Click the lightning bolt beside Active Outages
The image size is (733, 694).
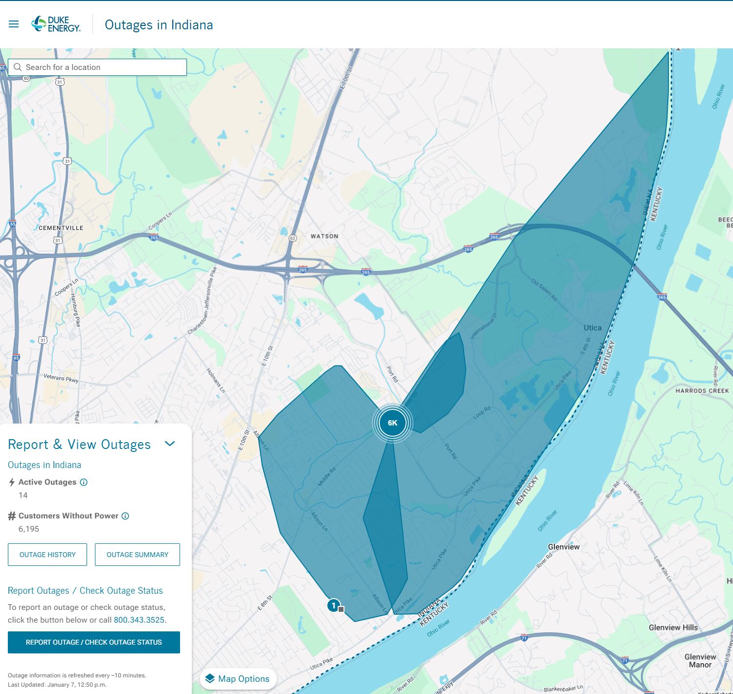coord(11,482)
